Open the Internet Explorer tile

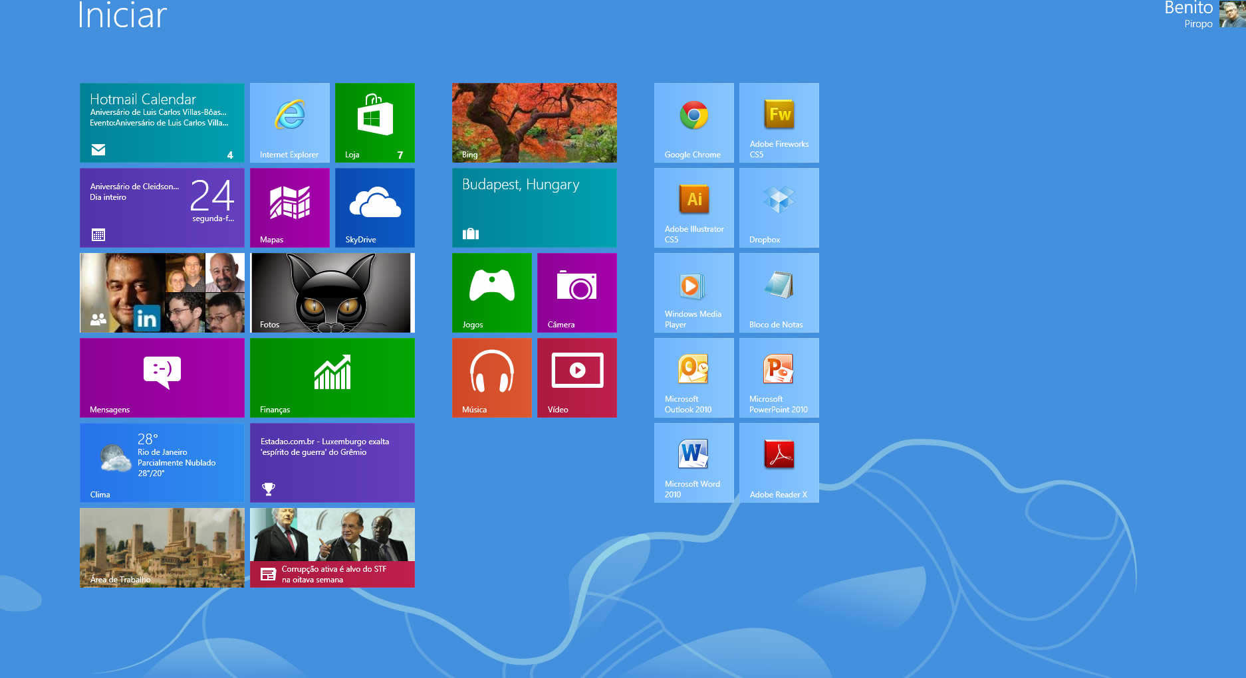pos(289,123)
